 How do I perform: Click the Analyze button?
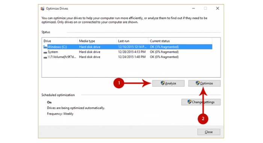tap(168, 83)
